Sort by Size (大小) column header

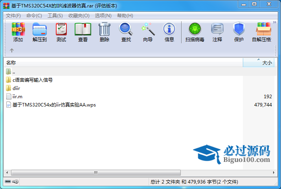(259, 63)
